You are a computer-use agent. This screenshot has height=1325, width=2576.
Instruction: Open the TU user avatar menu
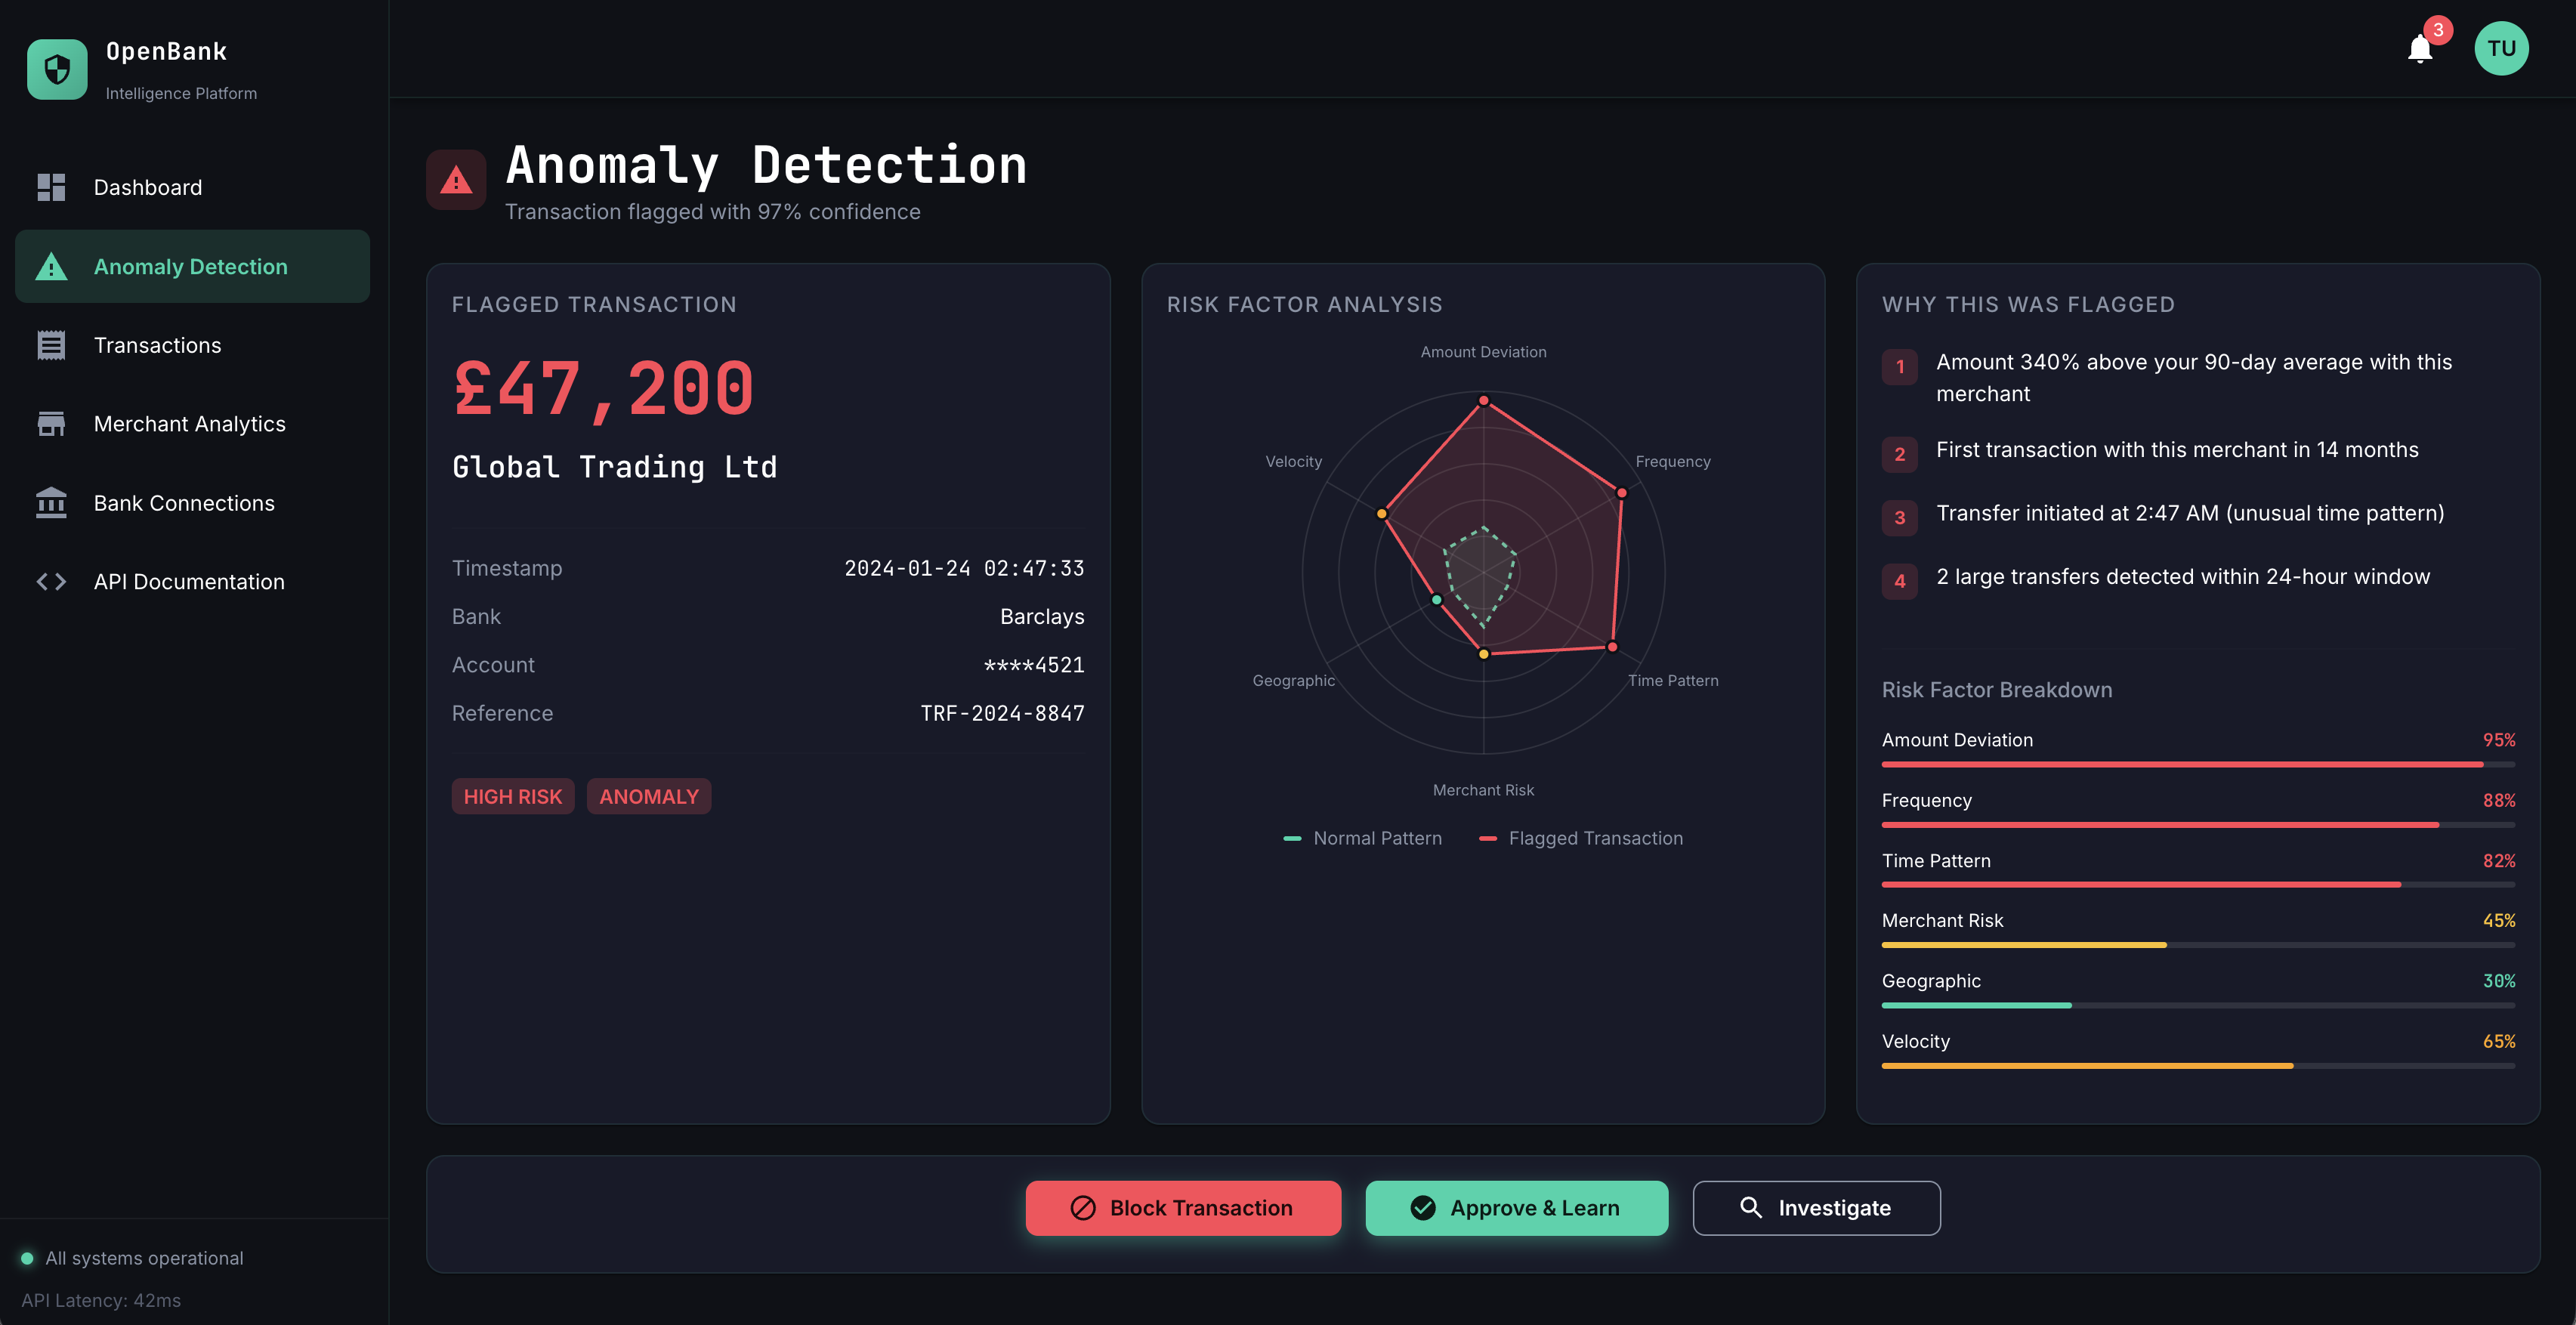point(2501,49)
